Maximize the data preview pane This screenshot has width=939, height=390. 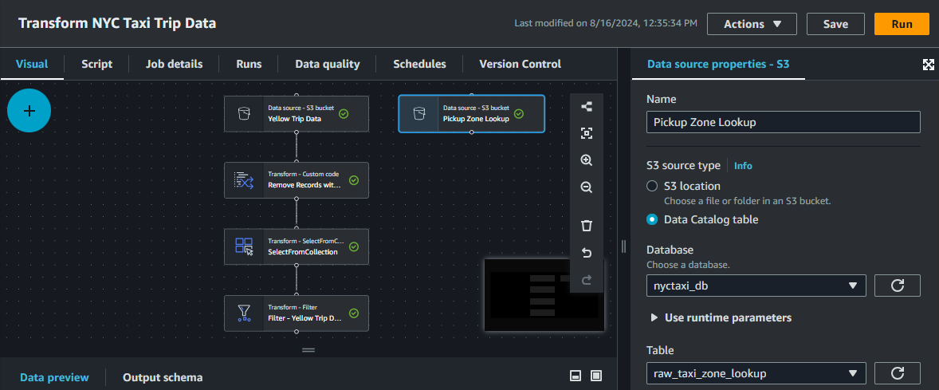(x=596, y=376)
